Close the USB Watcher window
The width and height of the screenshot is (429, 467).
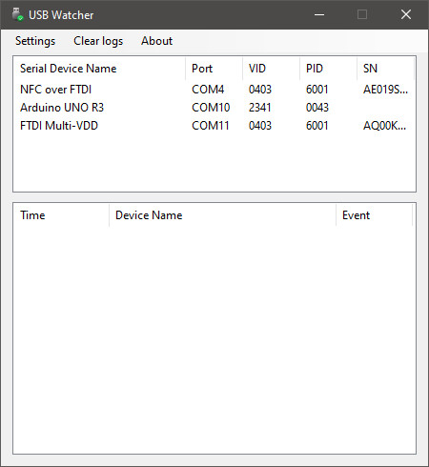406,14
